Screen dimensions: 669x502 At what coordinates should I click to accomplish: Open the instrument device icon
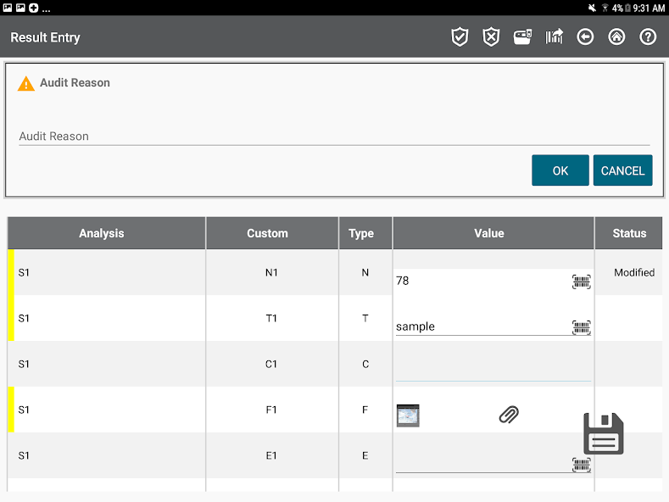[x=522, y=37]
